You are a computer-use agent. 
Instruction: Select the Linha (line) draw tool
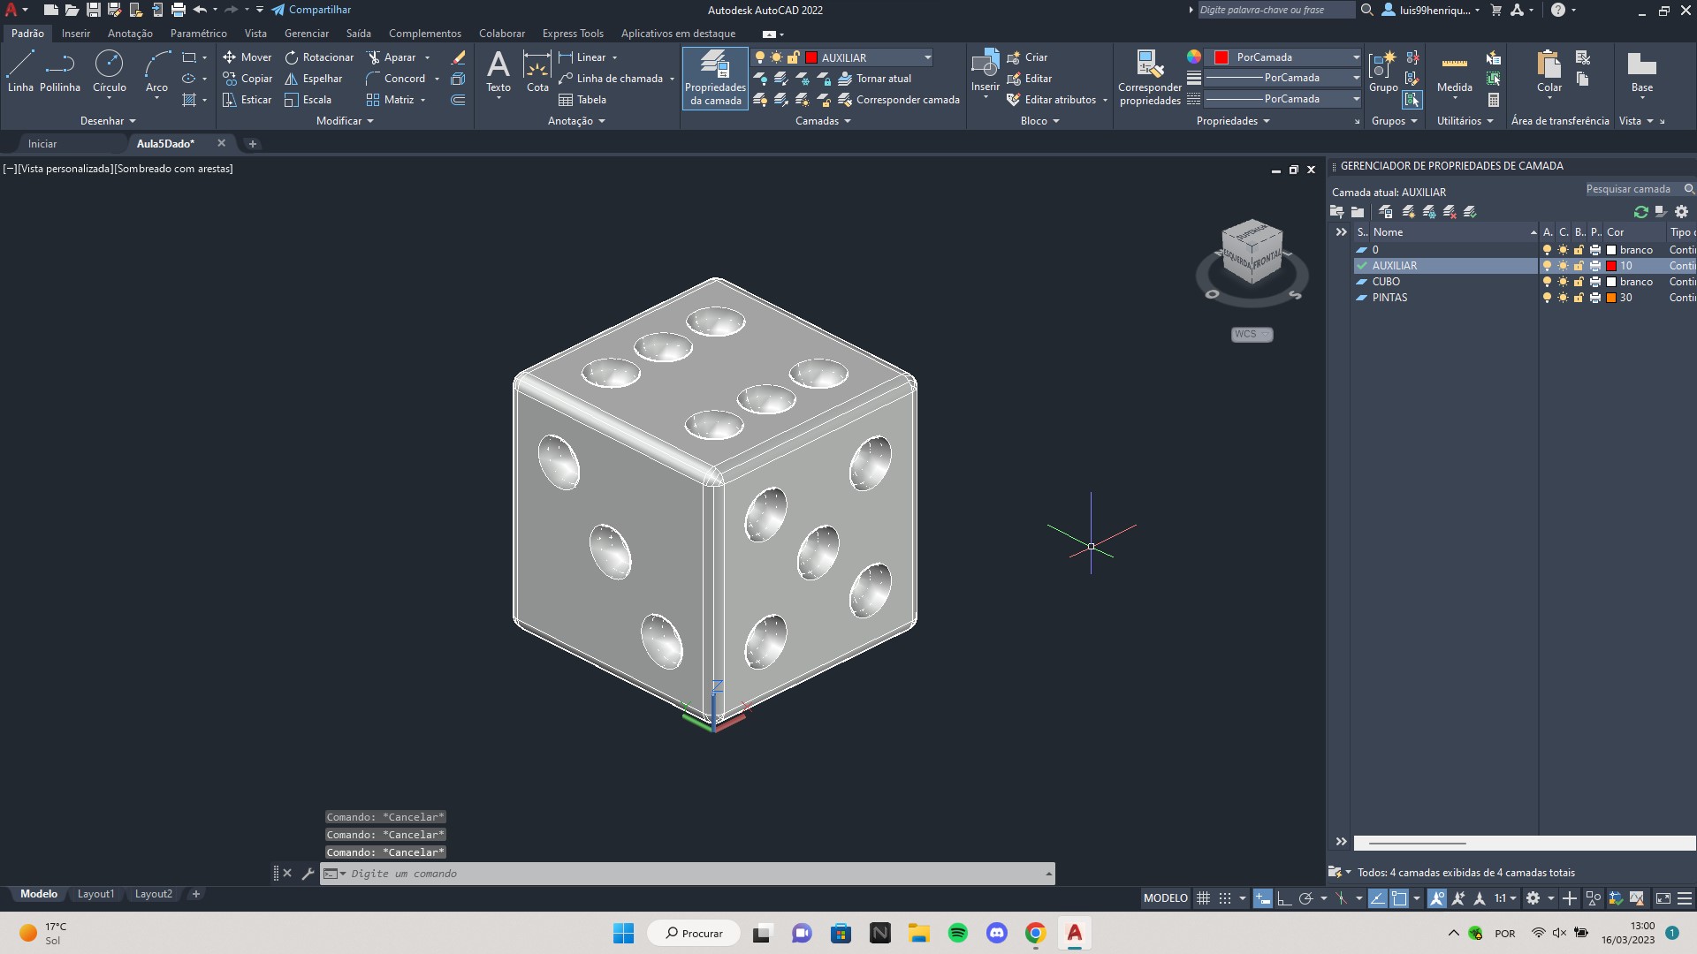[x=20, y=72]
